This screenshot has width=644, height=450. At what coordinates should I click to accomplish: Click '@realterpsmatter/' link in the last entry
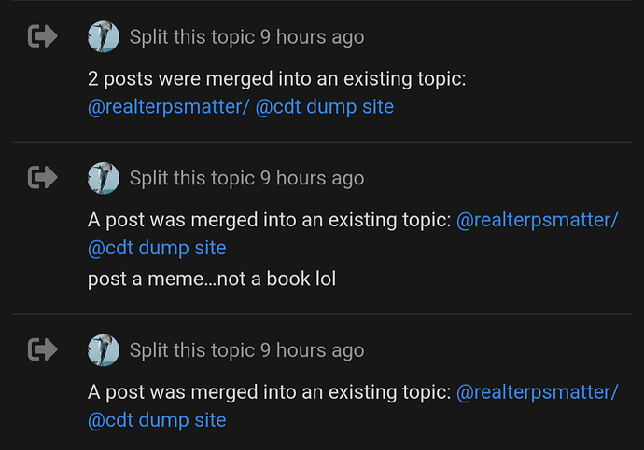537,392
